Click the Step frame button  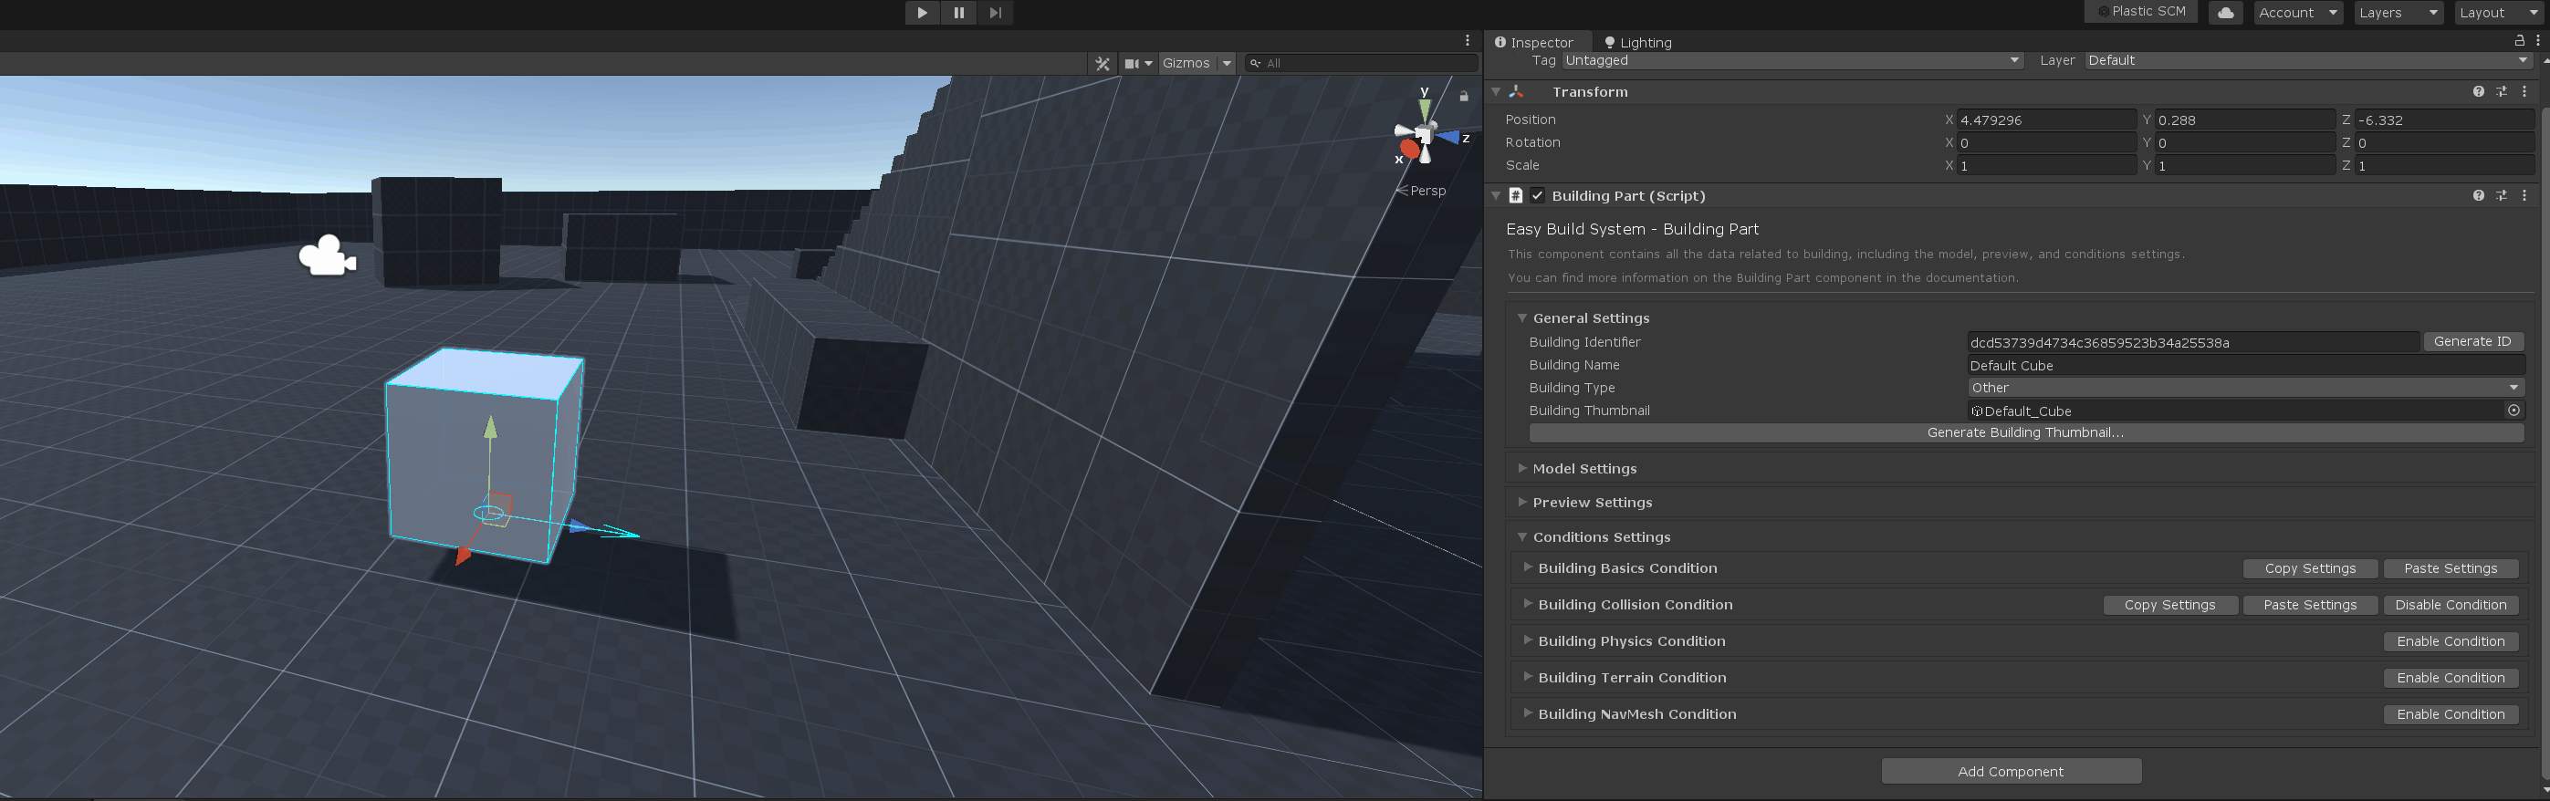click(x=995, y=13)
